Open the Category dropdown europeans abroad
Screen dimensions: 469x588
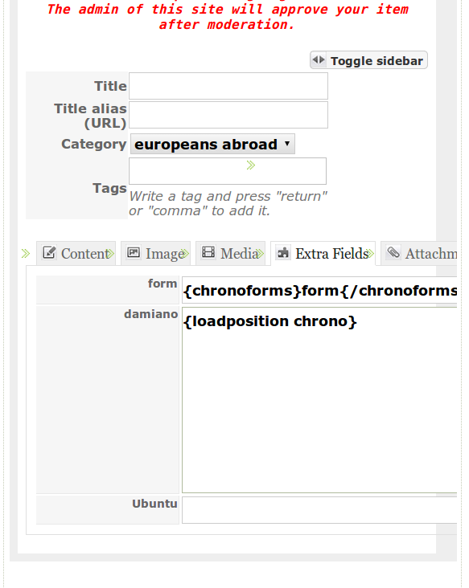(212, 144)
